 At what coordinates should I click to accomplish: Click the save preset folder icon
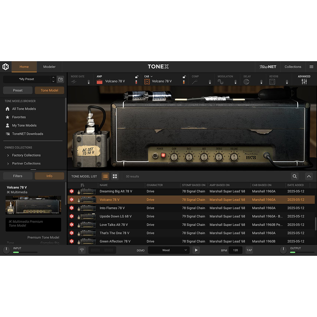[x=61, y=79]
